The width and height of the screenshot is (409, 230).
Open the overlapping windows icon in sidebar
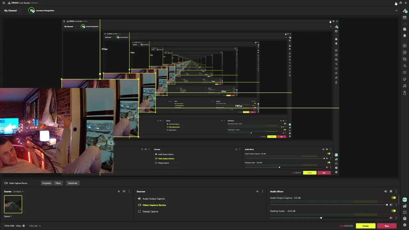[405, 59]
